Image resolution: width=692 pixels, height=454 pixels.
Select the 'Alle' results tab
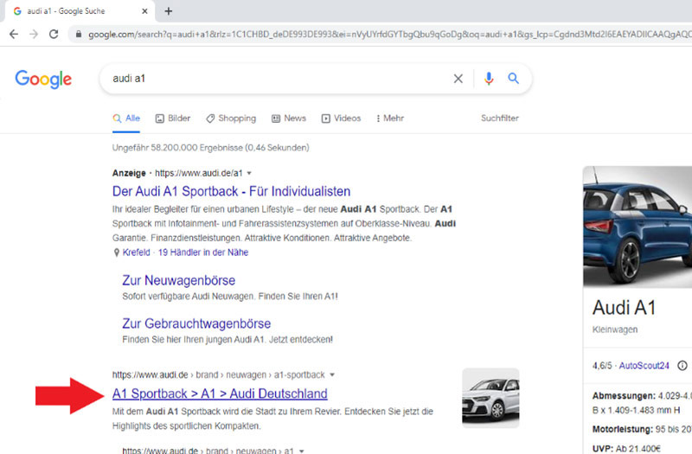(126, 118)
